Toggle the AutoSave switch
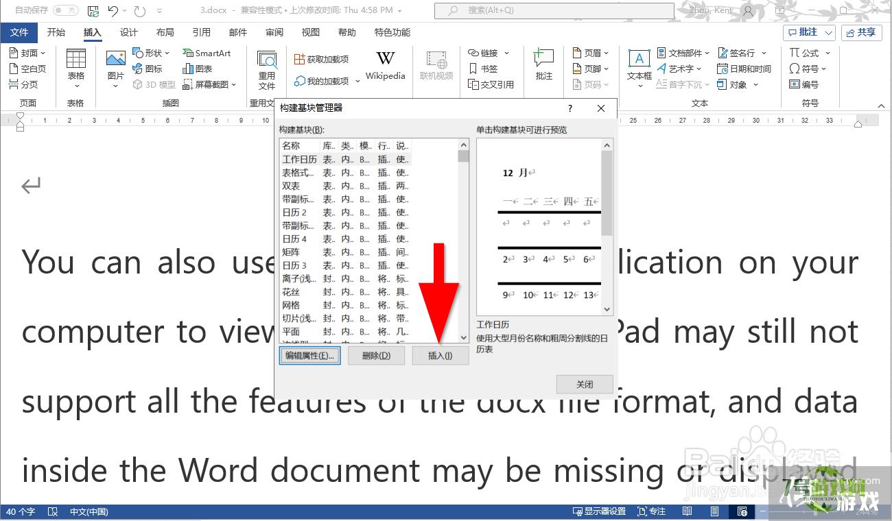 click(x=66, y=10)
